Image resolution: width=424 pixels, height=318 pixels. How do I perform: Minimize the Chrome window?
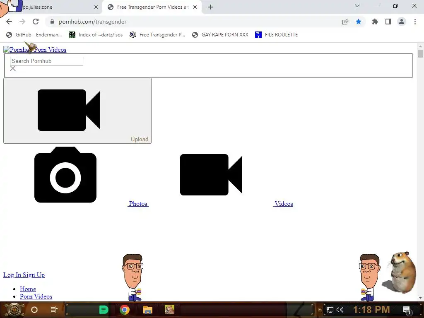click(376, 6)
